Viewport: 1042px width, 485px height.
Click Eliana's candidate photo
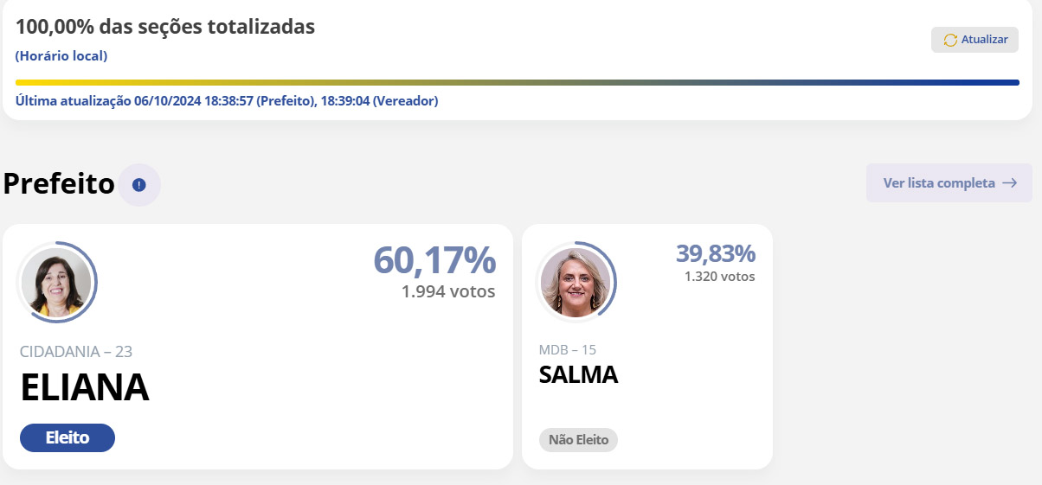pos(57,283)
